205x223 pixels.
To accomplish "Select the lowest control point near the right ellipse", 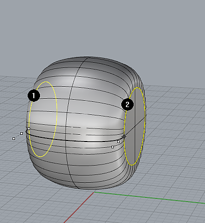I will click(112, 147).
